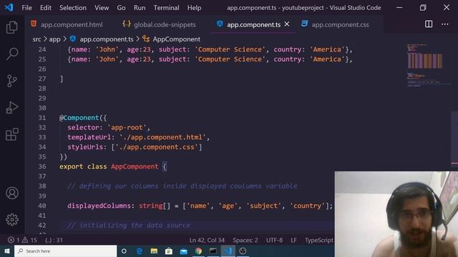Open the Search view in activity bar
The width and height of the screenshot is (458, 257).
click(x=12, y=54)
